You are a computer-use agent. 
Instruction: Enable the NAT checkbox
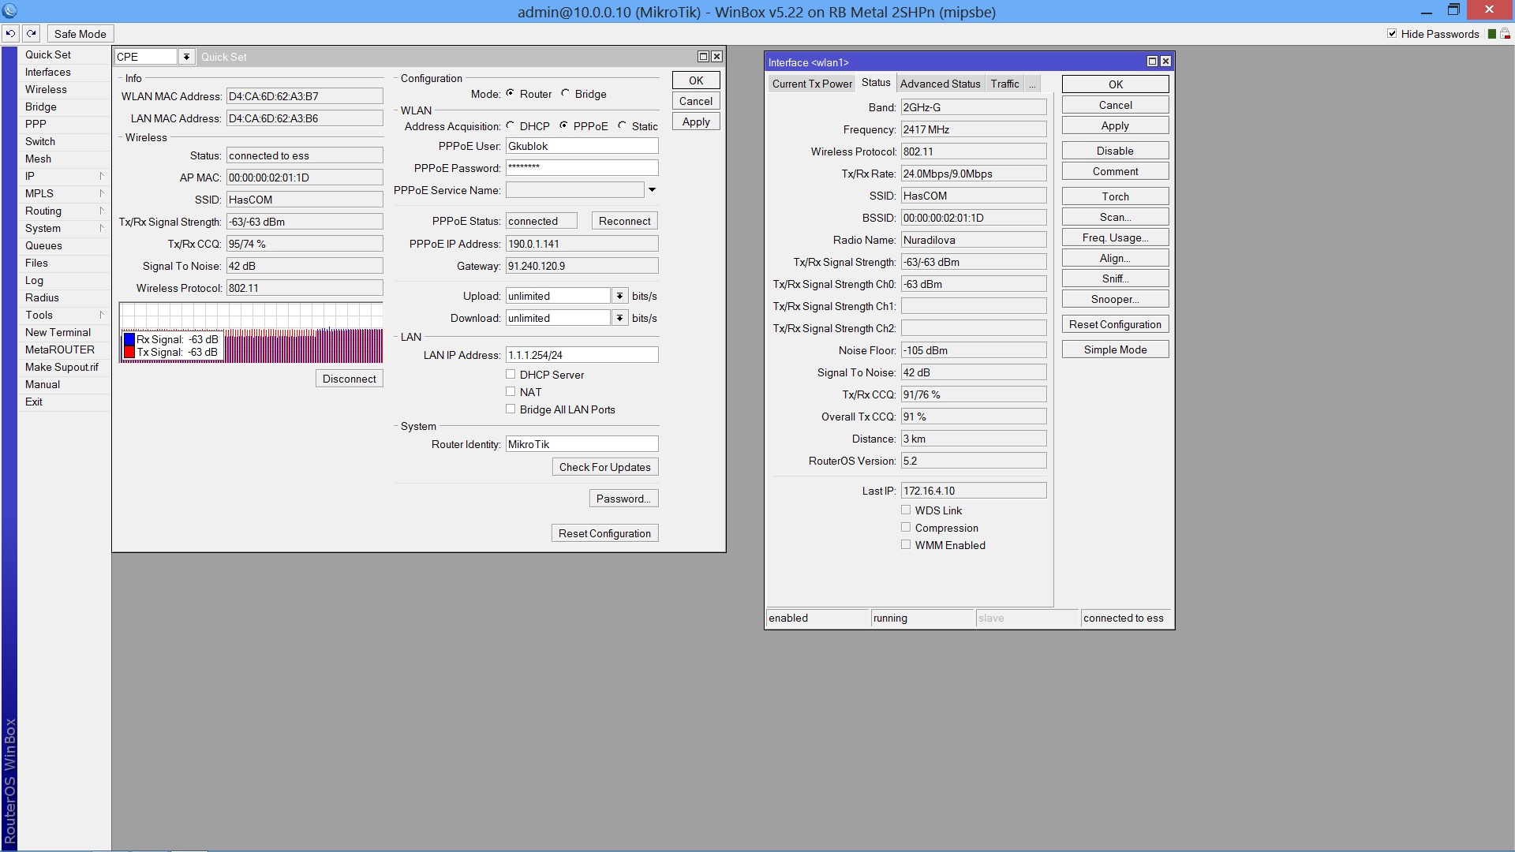point(511,392)
